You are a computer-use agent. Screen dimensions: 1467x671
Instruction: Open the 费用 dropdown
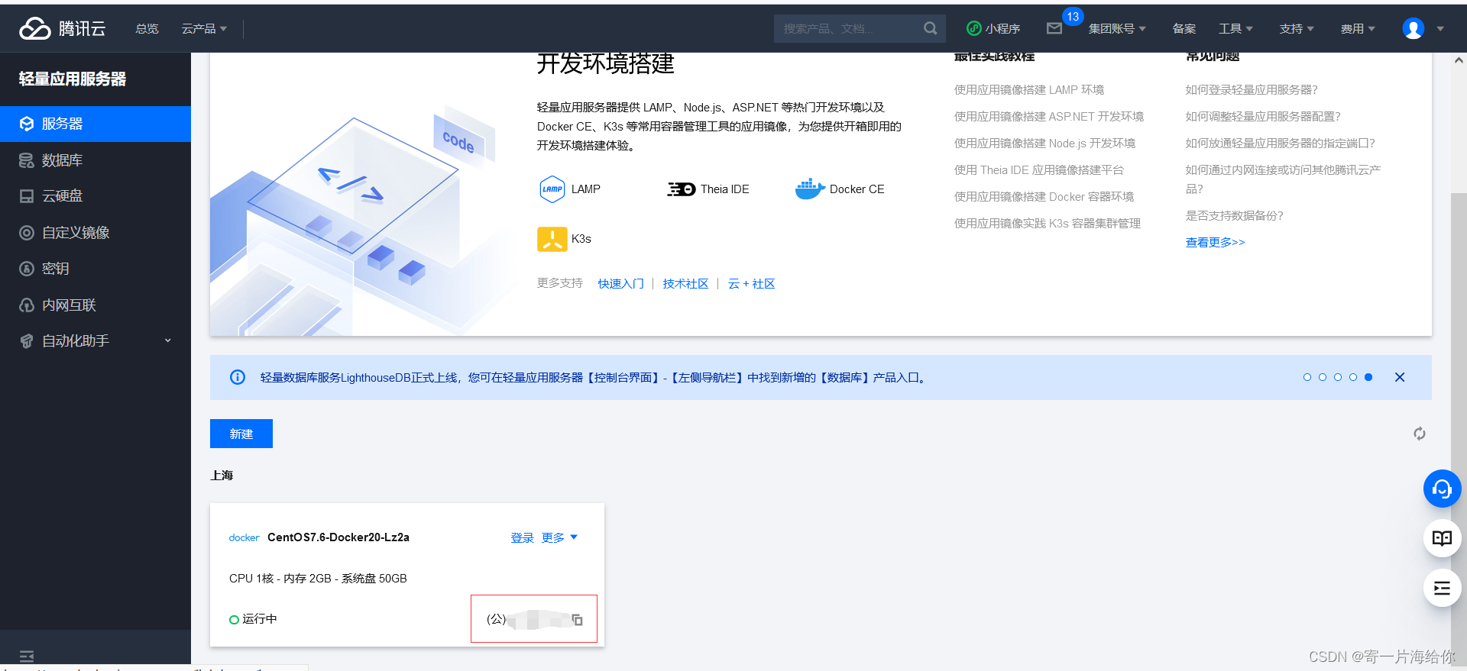[1358, 28]
